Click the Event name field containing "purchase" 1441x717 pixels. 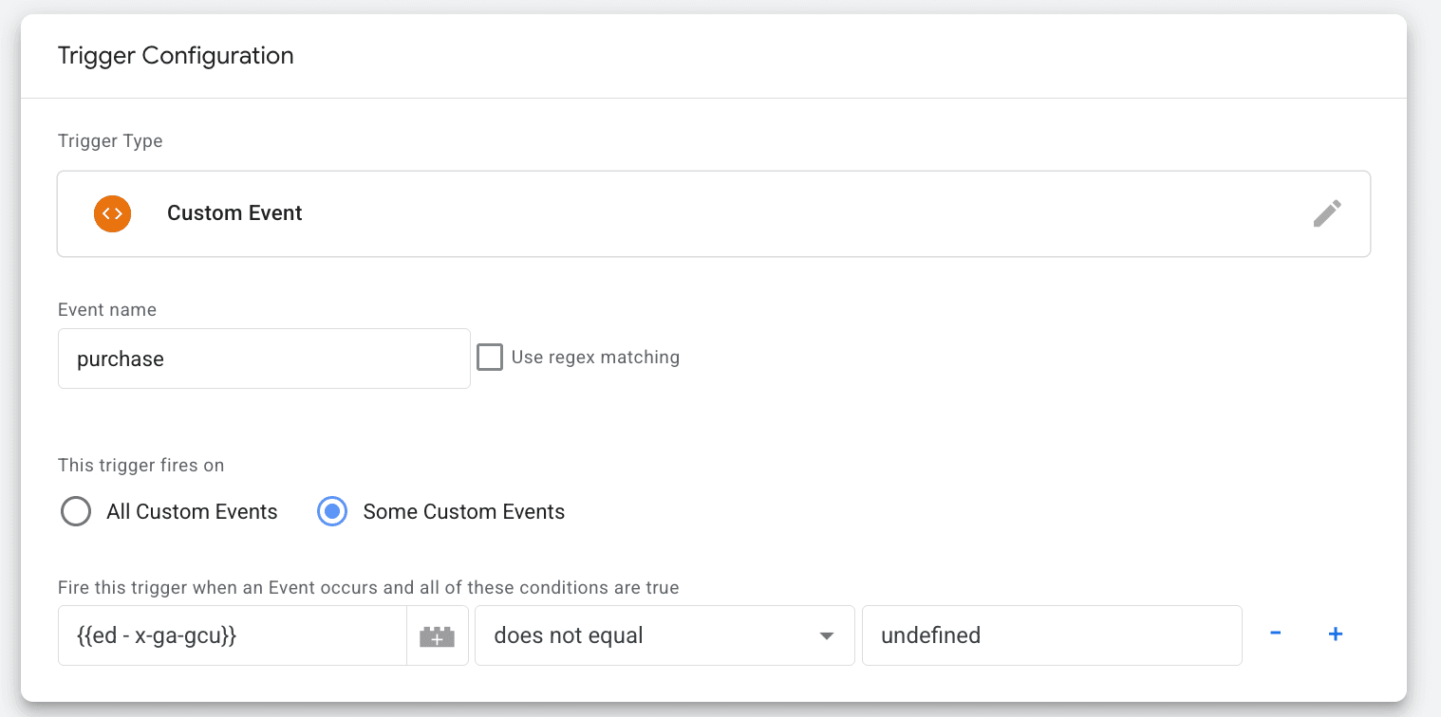[264, 358]
